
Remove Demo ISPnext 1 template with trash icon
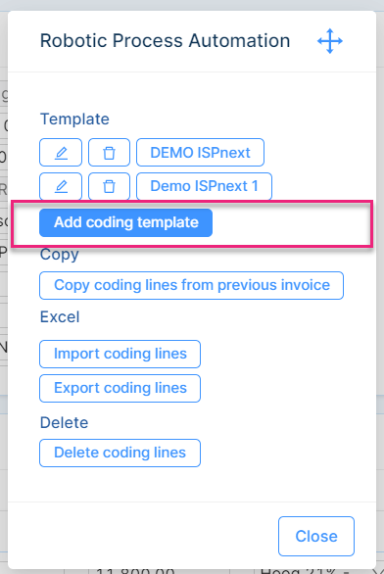(x=109, y=186)
